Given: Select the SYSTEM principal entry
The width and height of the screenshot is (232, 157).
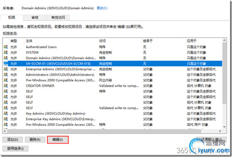Looking at the screenshot, I should point(113,52).
